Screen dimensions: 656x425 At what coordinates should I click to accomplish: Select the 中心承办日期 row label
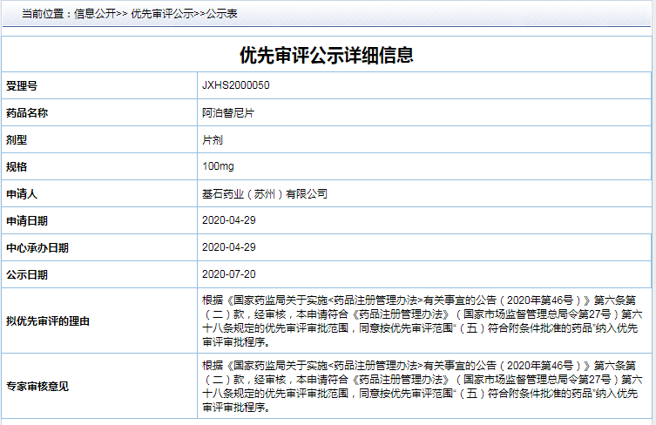[x=37, y=248]
